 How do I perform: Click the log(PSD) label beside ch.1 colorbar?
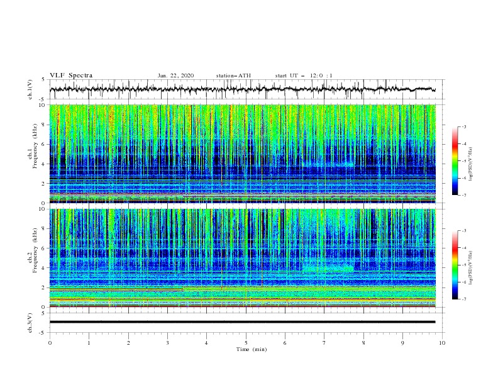coord(471,164)
